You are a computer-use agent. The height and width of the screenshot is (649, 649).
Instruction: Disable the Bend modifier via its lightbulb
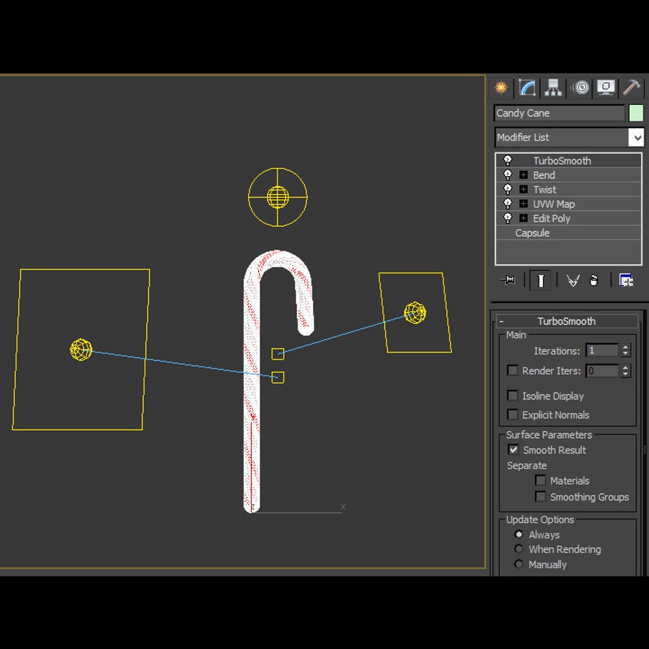point(507,175)
